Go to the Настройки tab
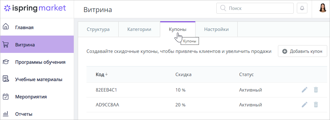This screenshot has height=120, width=330. coord(216,29)
